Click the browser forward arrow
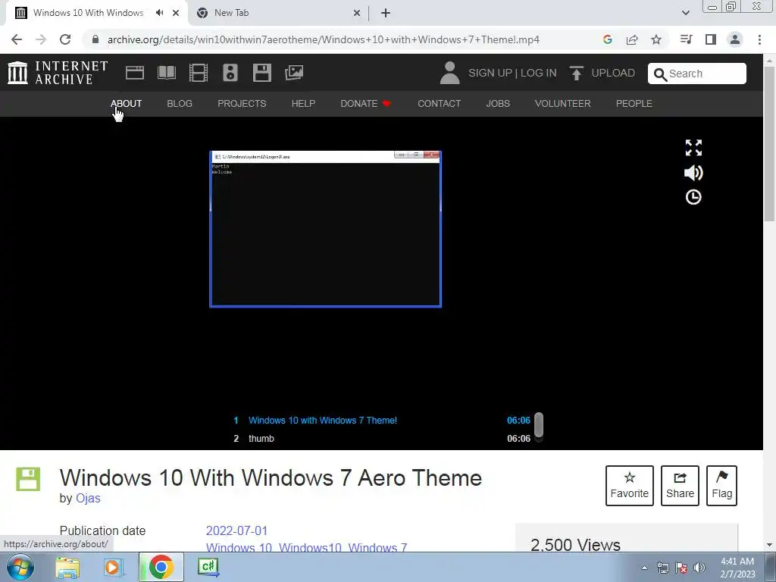The width and height of the screenshot is (776, 582). point(41,39)
